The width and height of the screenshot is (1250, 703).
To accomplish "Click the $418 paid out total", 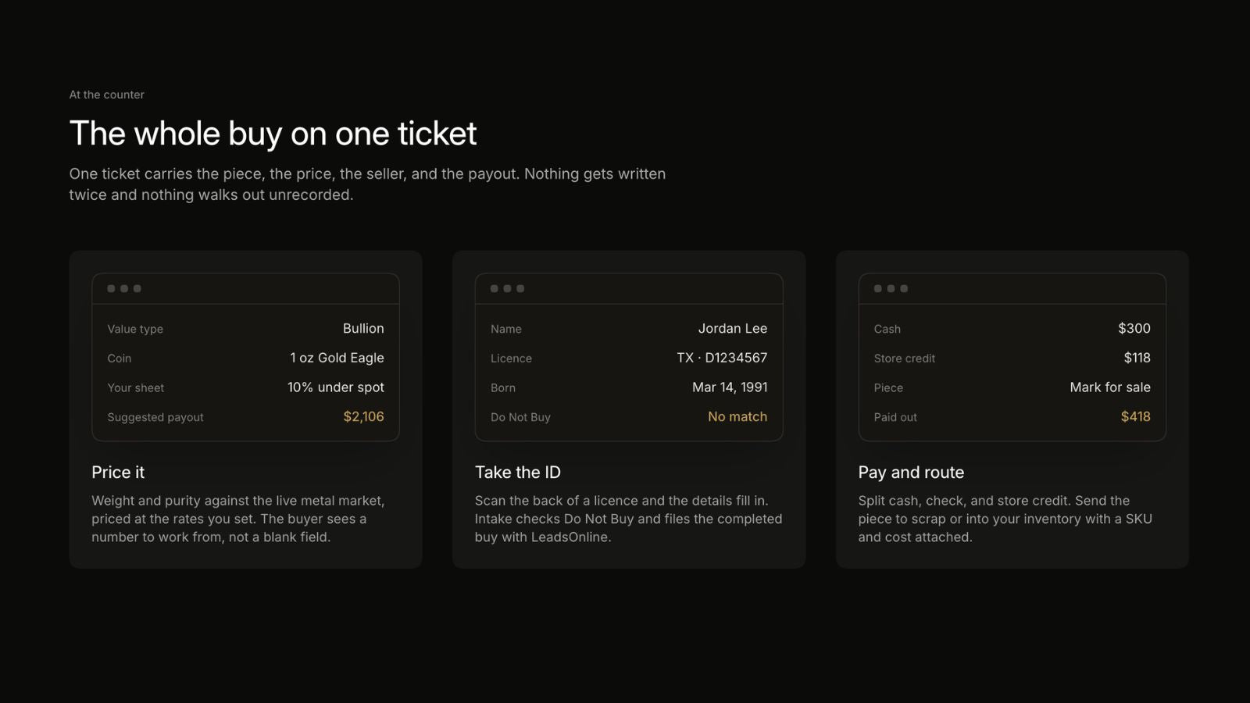I will pos(1135,416).
